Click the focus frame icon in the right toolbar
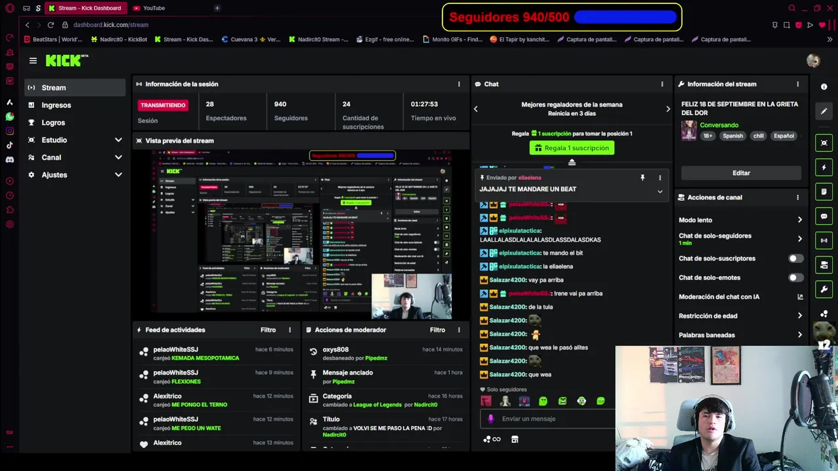This screenshot has width=838, height=471. point(824,143)
